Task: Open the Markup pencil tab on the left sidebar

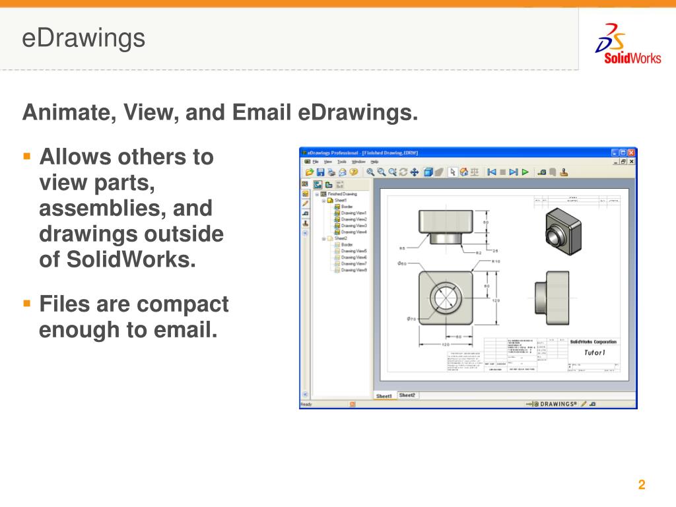Action: [305, 203]
